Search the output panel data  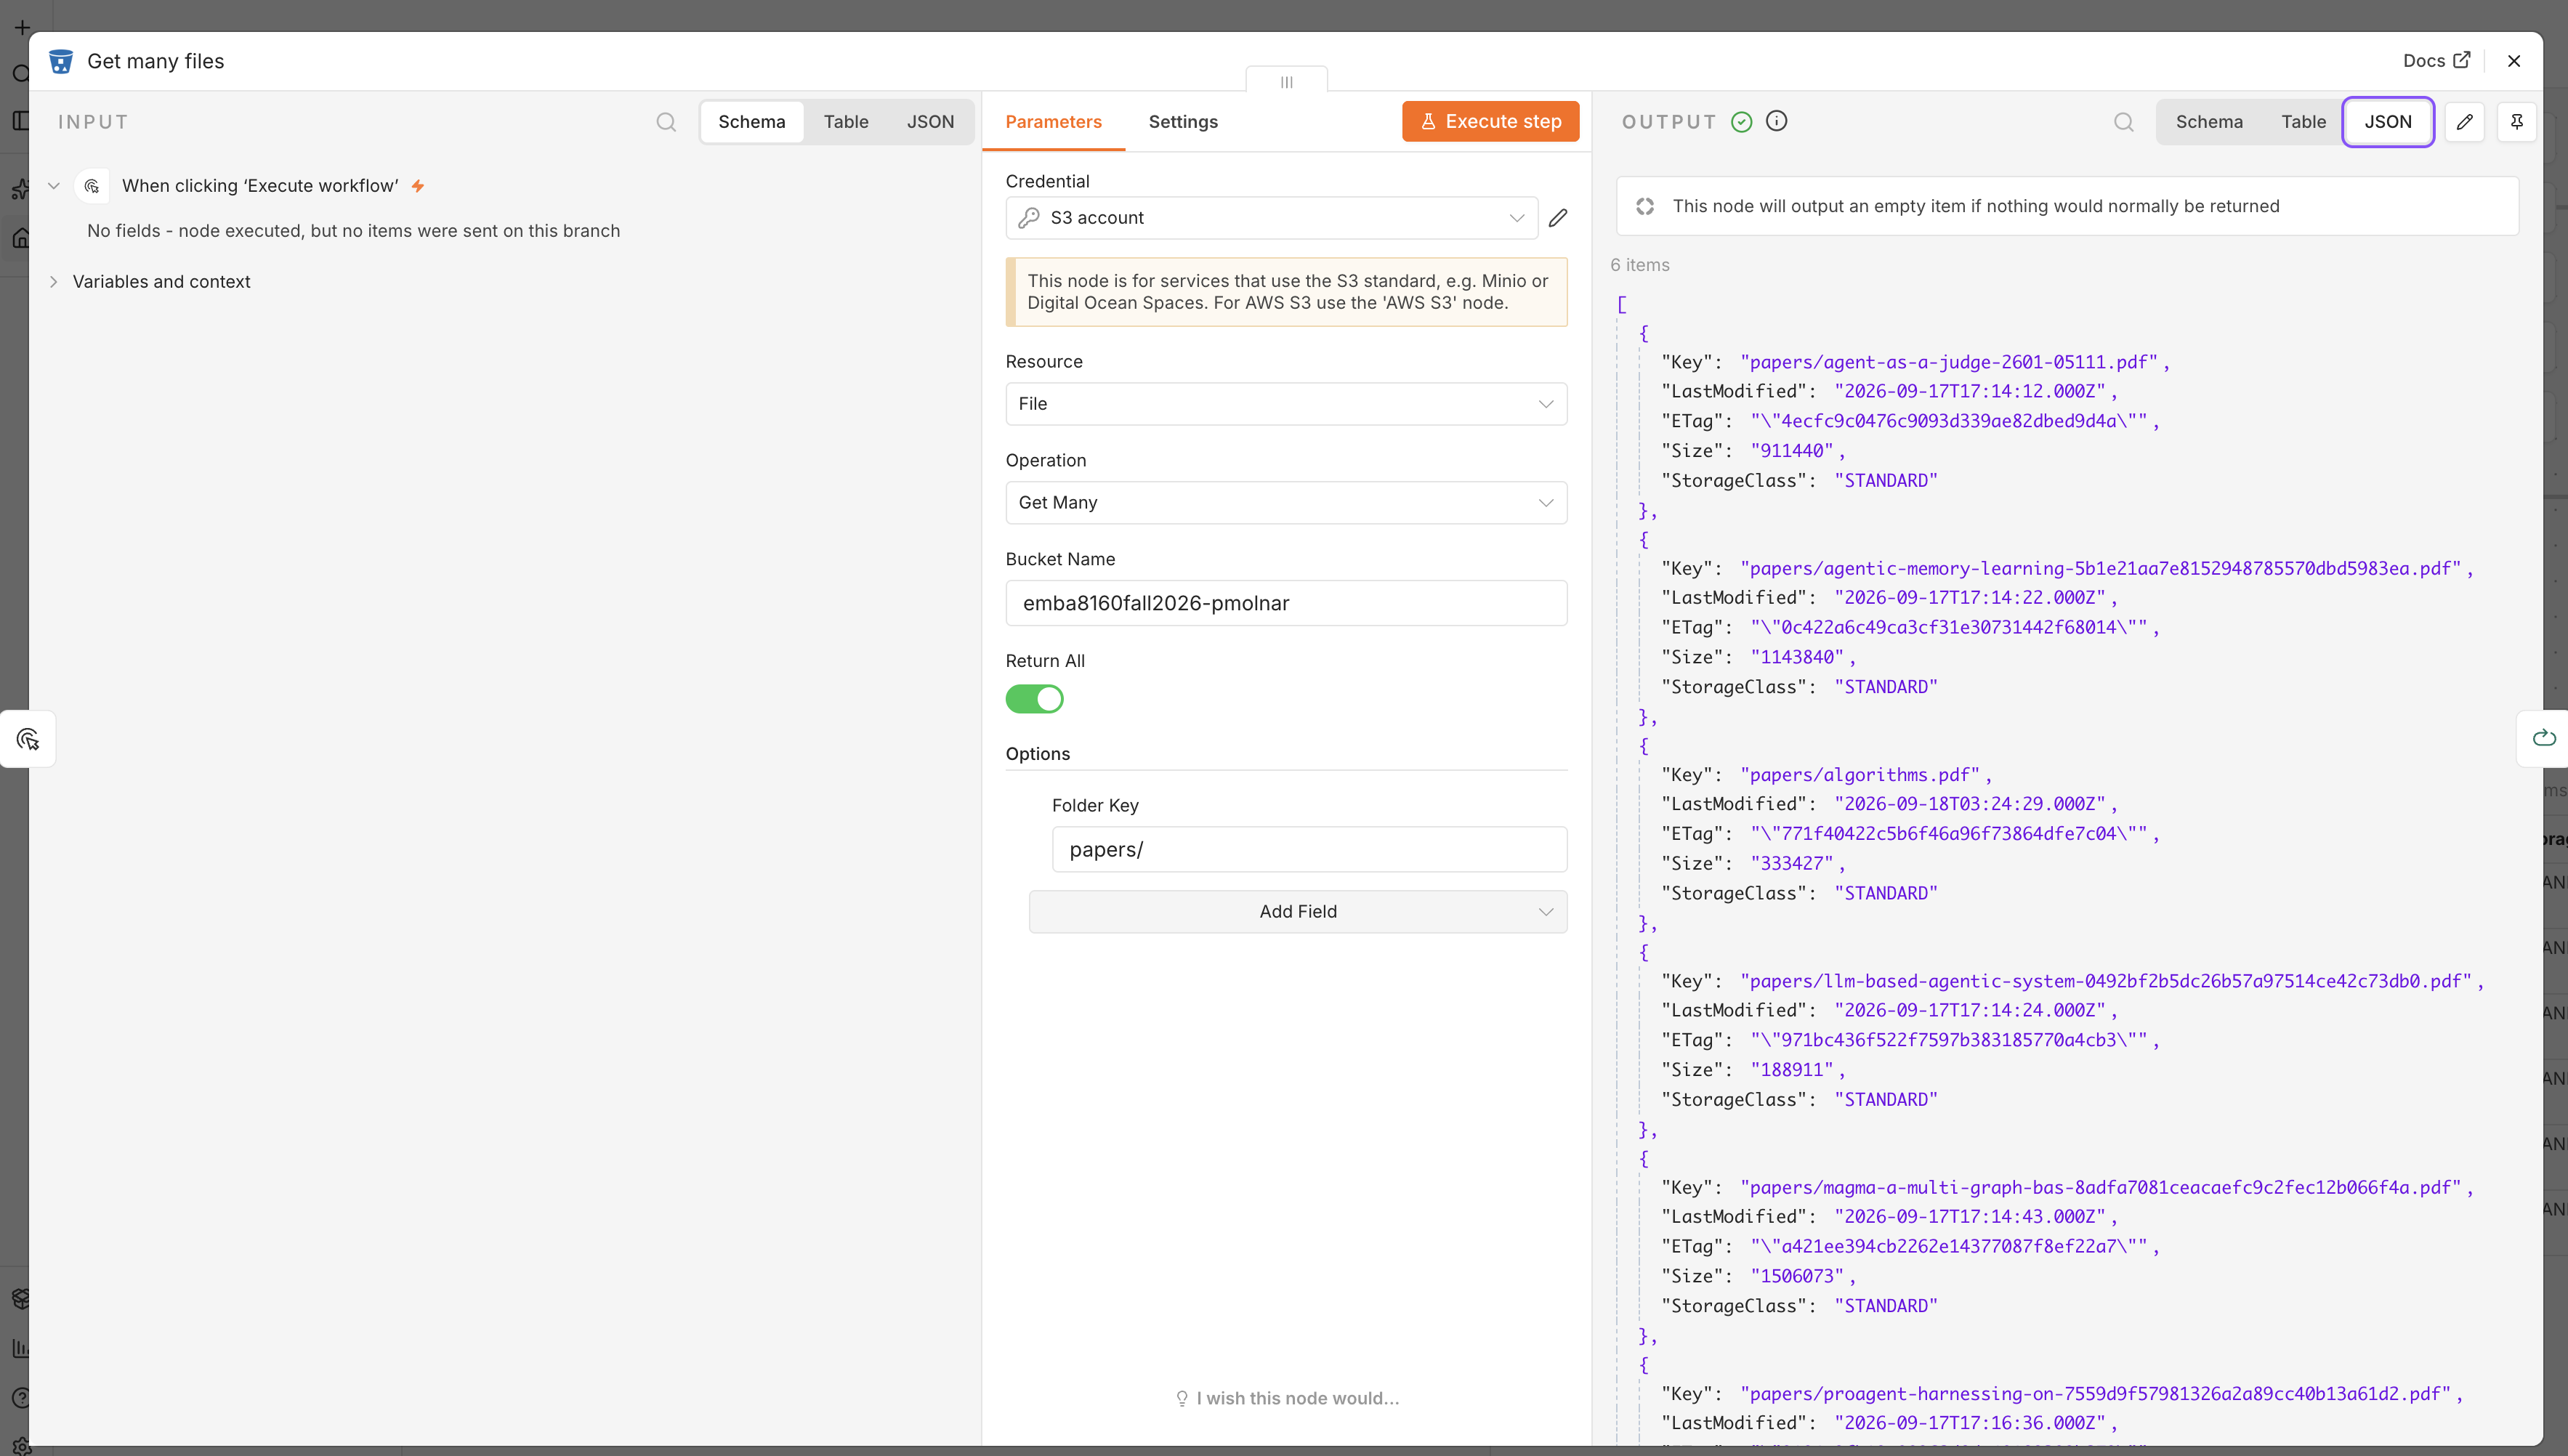click(x=2124, y=122)
